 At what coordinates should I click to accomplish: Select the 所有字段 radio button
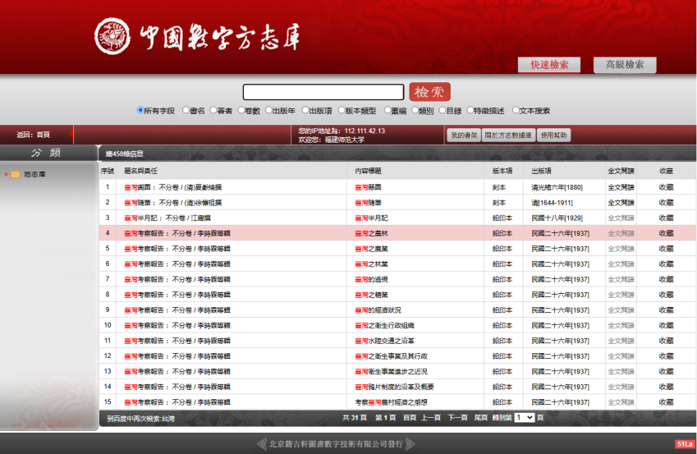(x=140, y=110)
